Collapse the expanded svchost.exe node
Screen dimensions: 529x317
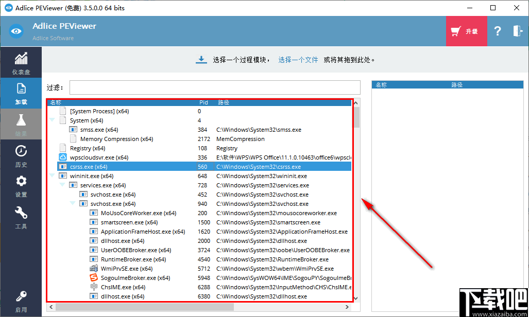pyautogui.click(x=72, y=203)
